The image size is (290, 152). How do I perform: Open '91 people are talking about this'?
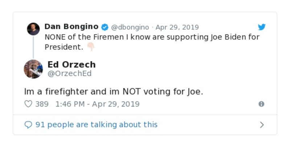tap(96, 125)
